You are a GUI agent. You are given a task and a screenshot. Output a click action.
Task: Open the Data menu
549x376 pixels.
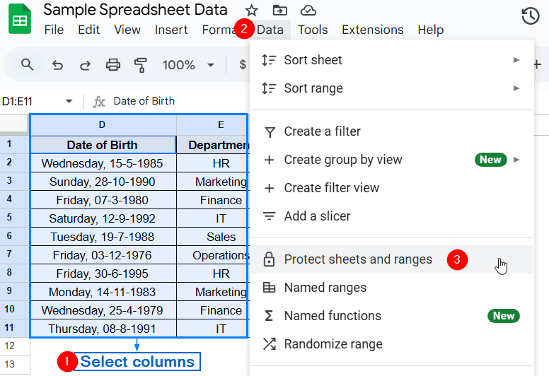pos(270,30)
